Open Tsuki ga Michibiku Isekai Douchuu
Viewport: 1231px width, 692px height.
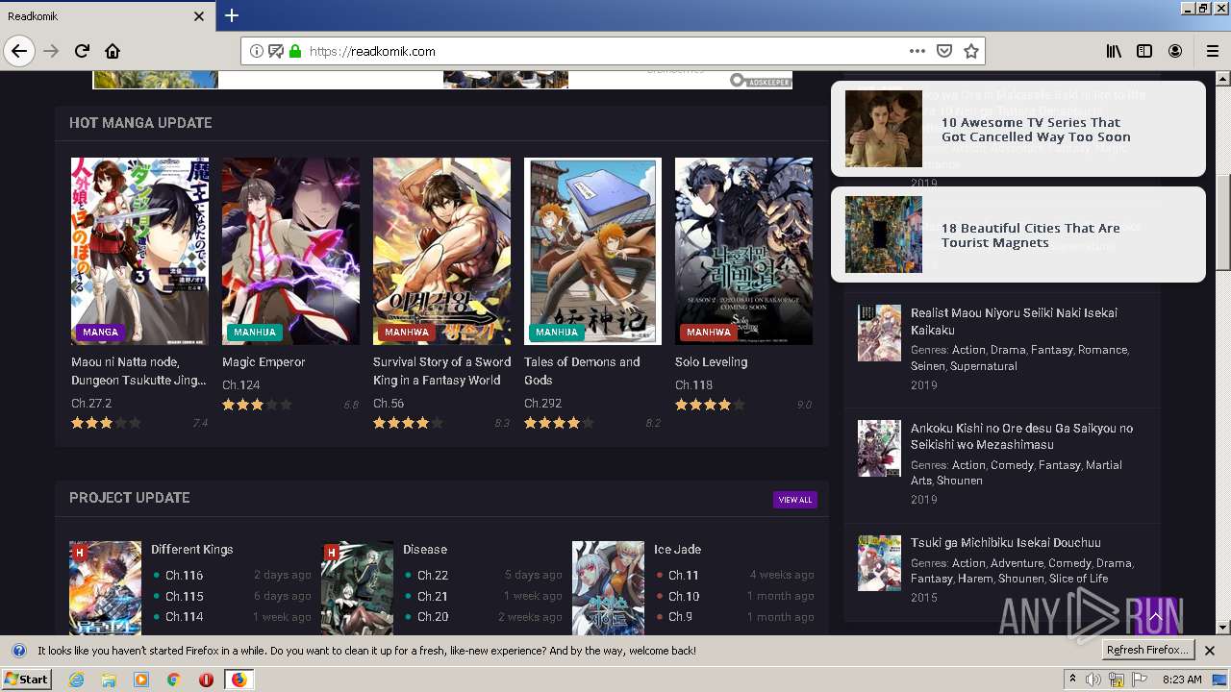click(x=1006, y=543)
